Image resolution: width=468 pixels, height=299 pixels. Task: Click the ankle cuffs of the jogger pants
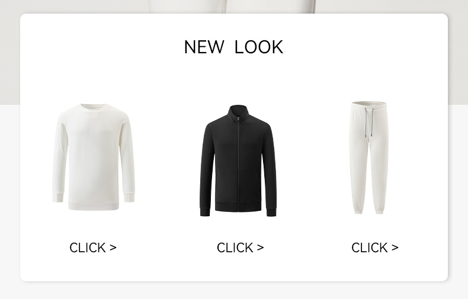point(369,211)
